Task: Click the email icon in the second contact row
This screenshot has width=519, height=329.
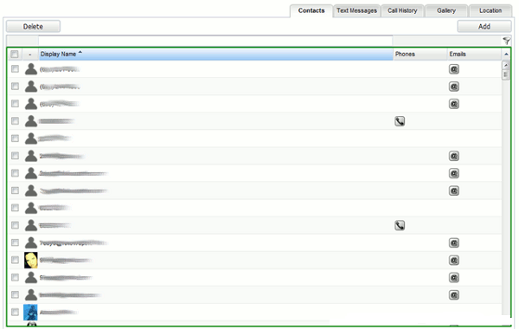Action: (454, 87)
